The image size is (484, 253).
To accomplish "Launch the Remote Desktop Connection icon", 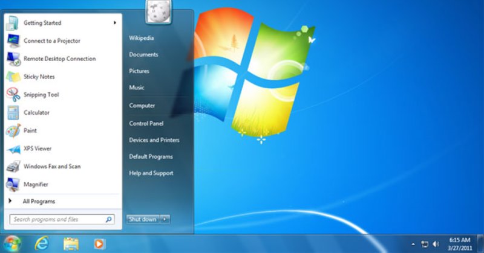I will pyautogui.click(x=13, y=59).
